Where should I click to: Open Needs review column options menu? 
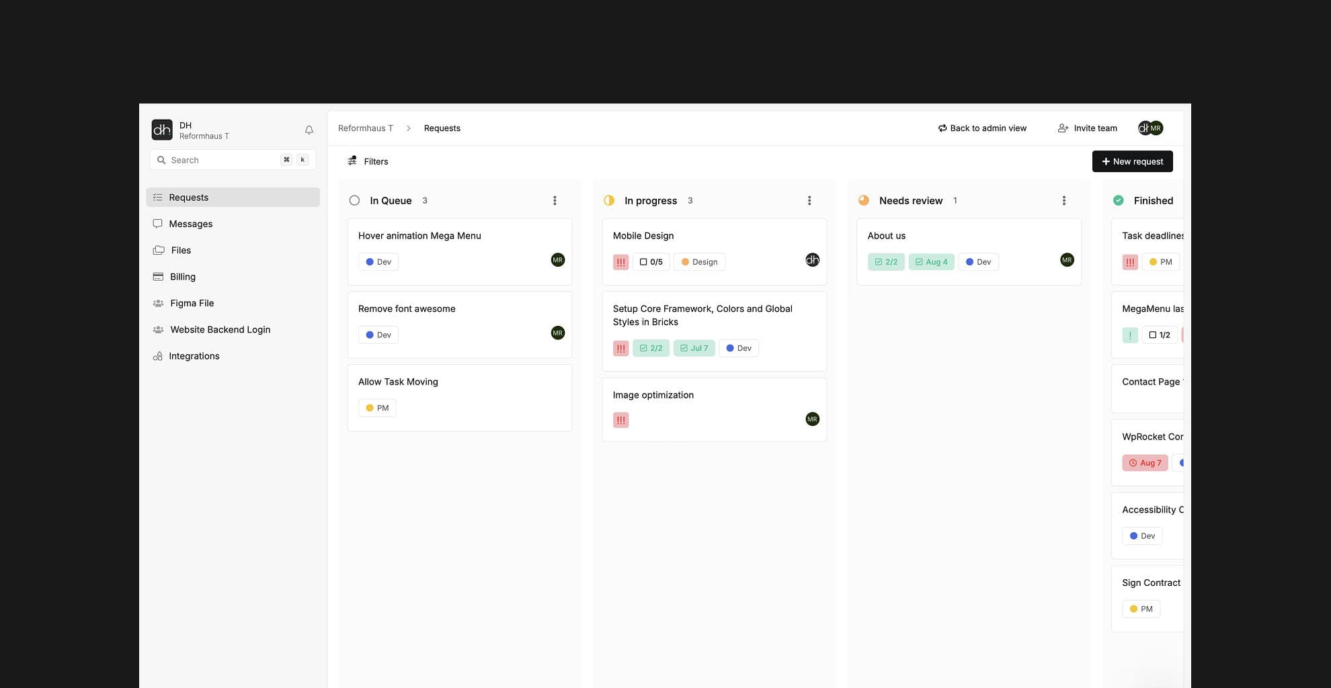1064,200
